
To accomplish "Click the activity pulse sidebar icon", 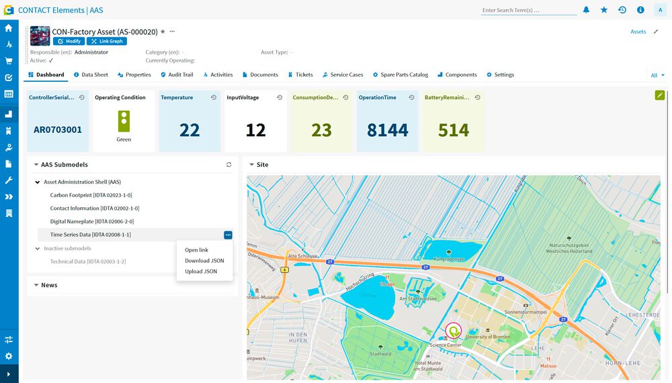I will pyautogui.click(x=9, y=44).
